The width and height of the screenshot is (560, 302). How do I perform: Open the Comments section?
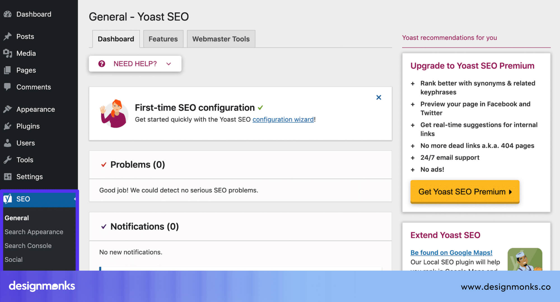pyautogui.click(x=34, y=87)
